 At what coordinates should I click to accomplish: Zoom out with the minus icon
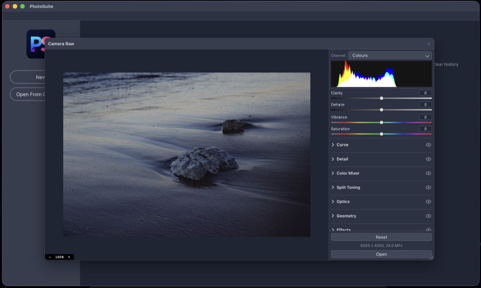[50, 257]
